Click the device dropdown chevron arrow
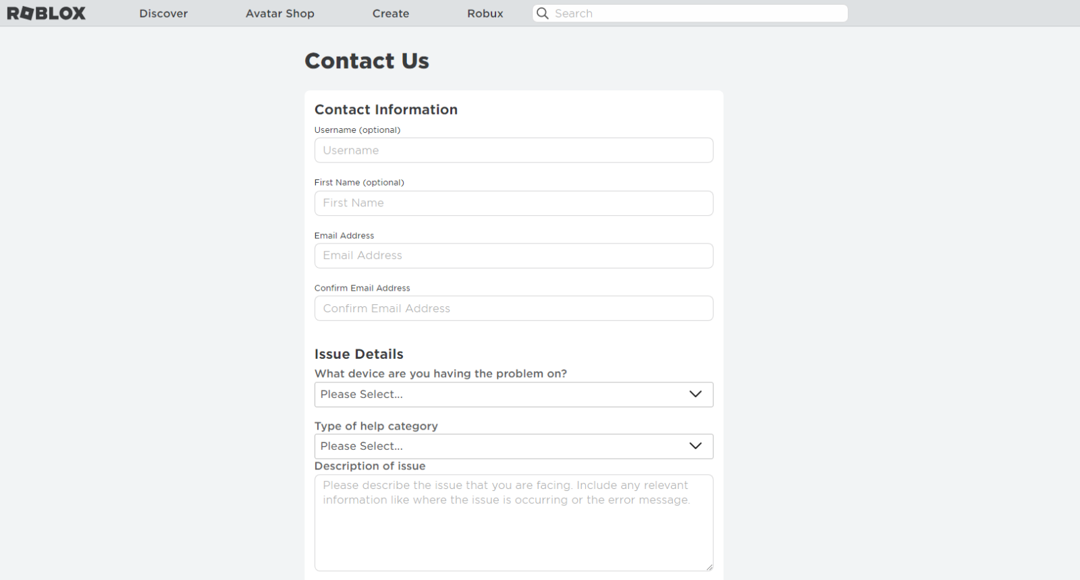The height and width of the screenshot is (580, 1080). 695,395
